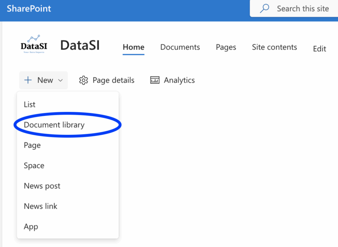Open the Home navigation tab
338x247 pixels.
click(133, 47)
